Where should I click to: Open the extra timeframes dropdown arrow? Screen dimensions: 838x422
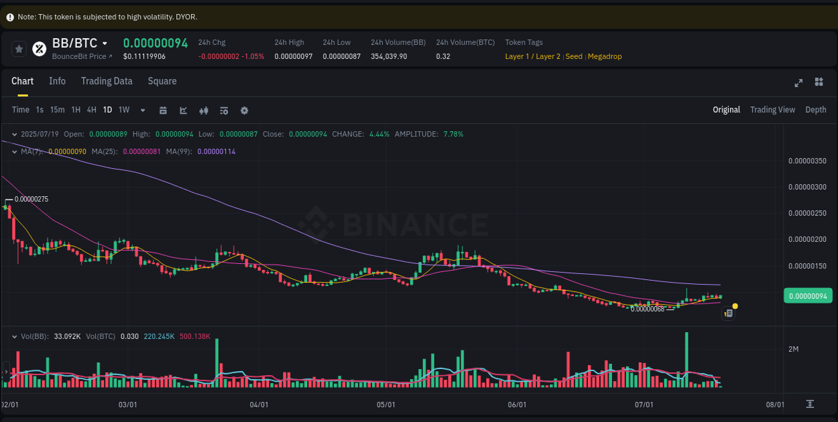(x=142, y=110)
